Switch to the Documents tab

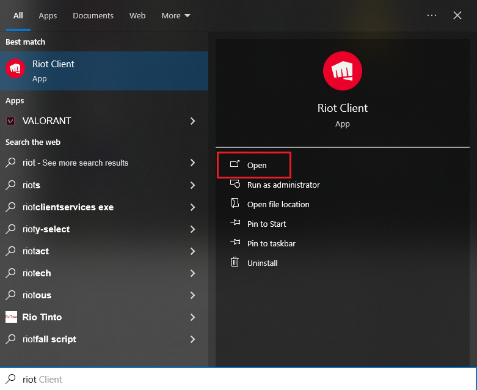coord(93,15)
